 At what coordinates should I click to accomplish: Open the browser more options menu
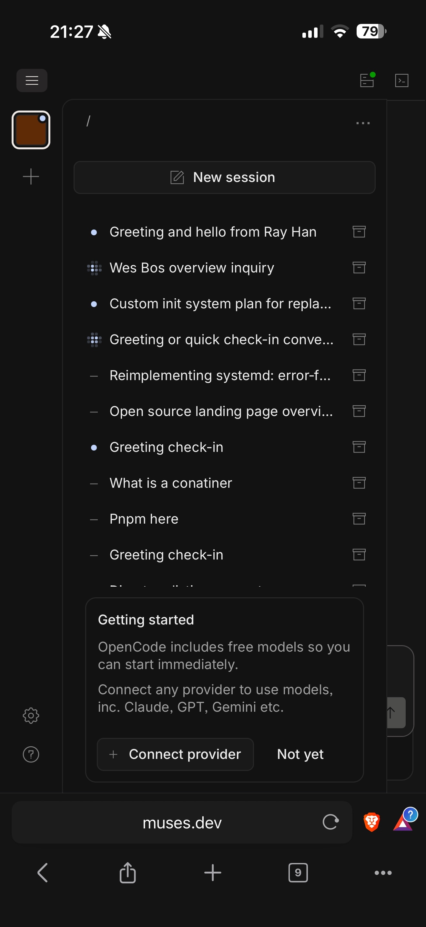pos(383,872)
